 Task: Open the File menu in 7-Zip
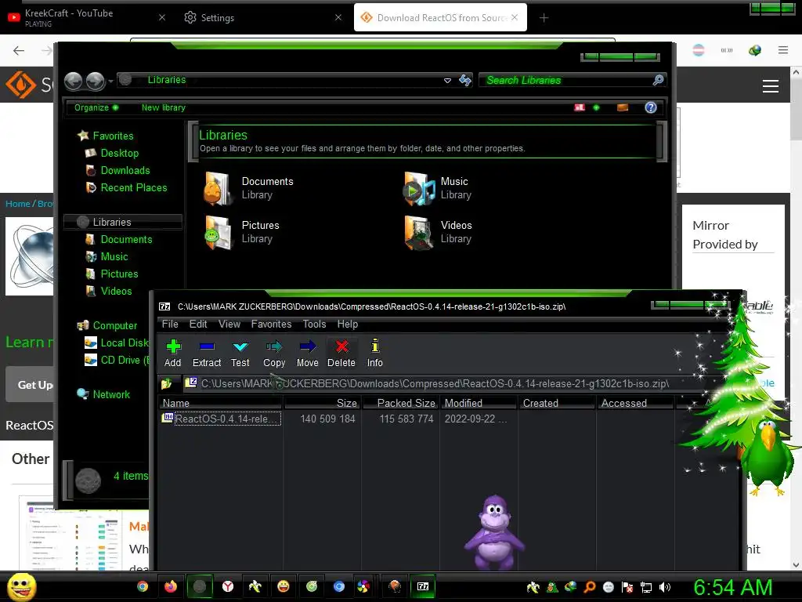point(170,324)
